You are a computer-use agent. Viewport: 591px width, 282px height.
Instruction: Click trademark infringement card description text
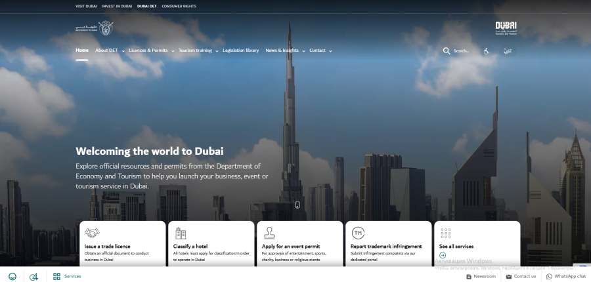(x=383, y=257)
